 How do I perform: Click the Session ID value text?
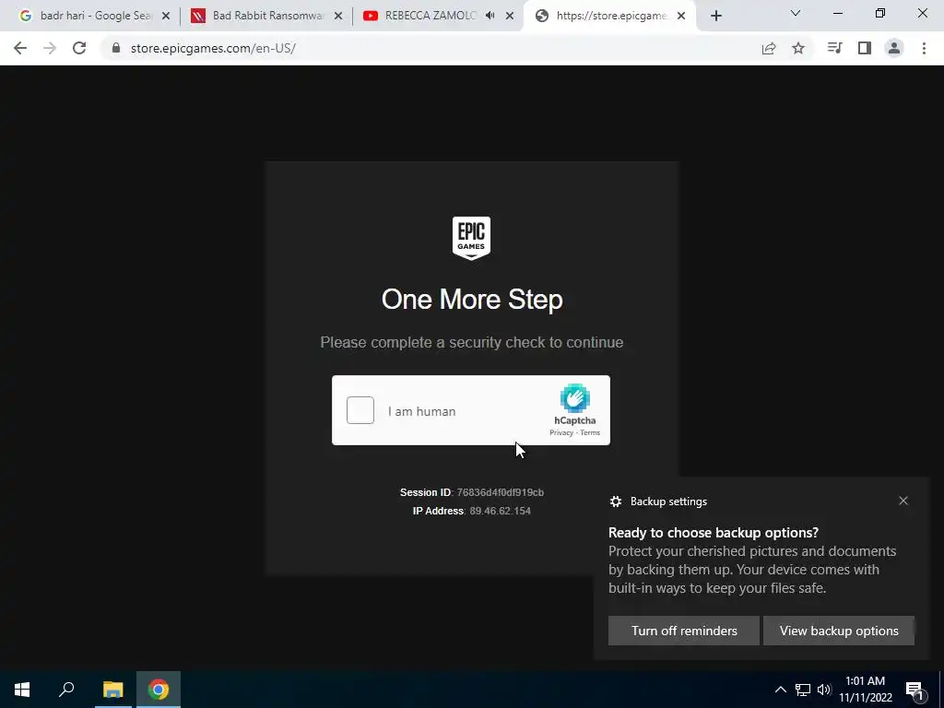point(500,492)
